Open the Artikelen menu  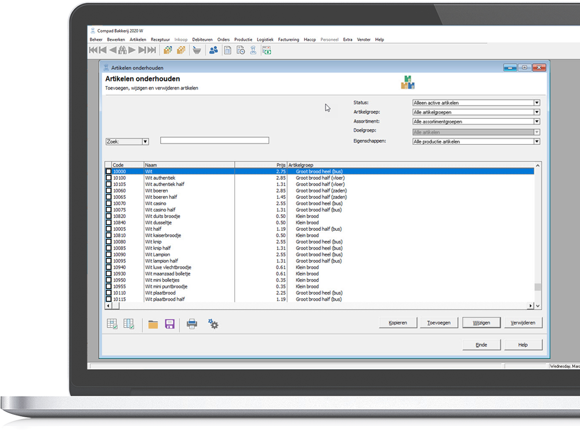tap(138, 39)
